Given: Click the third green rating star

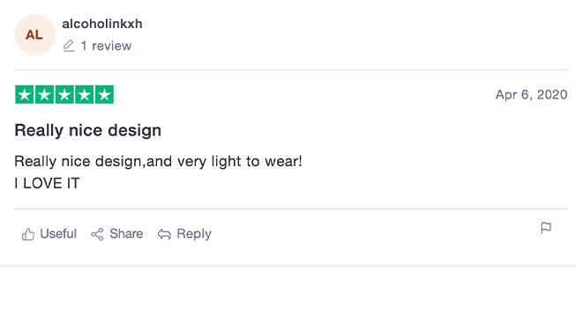Looking at the screenshot, I should (64, 94).
